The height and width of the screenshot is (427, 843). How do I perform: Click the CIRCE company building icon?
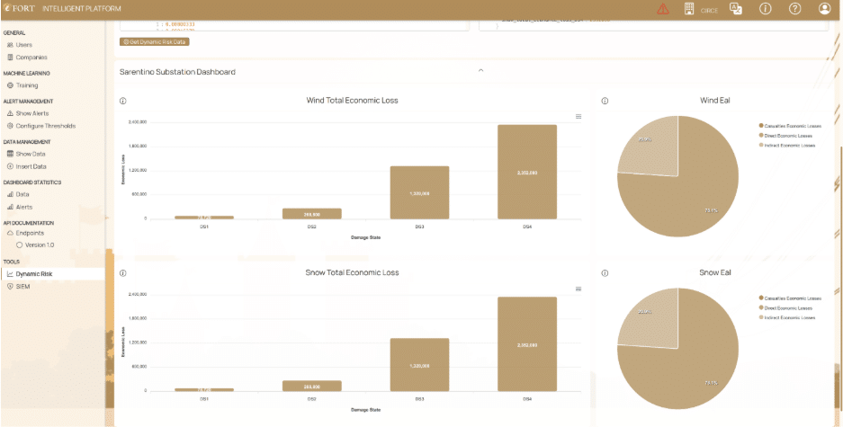coord(689,9)
